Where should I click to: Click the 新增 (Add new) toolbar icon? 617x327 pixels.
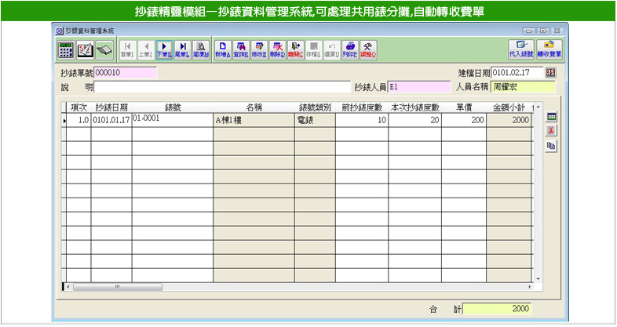[223, 49]
